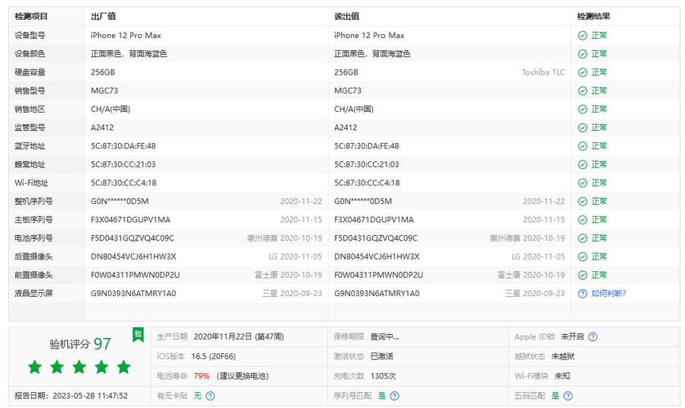Click 正常 result in 液晶显示屏's preceding 前置摄像头 row
Image resolution: width=685 pixels, height=408 pixels.
[599, 275]
